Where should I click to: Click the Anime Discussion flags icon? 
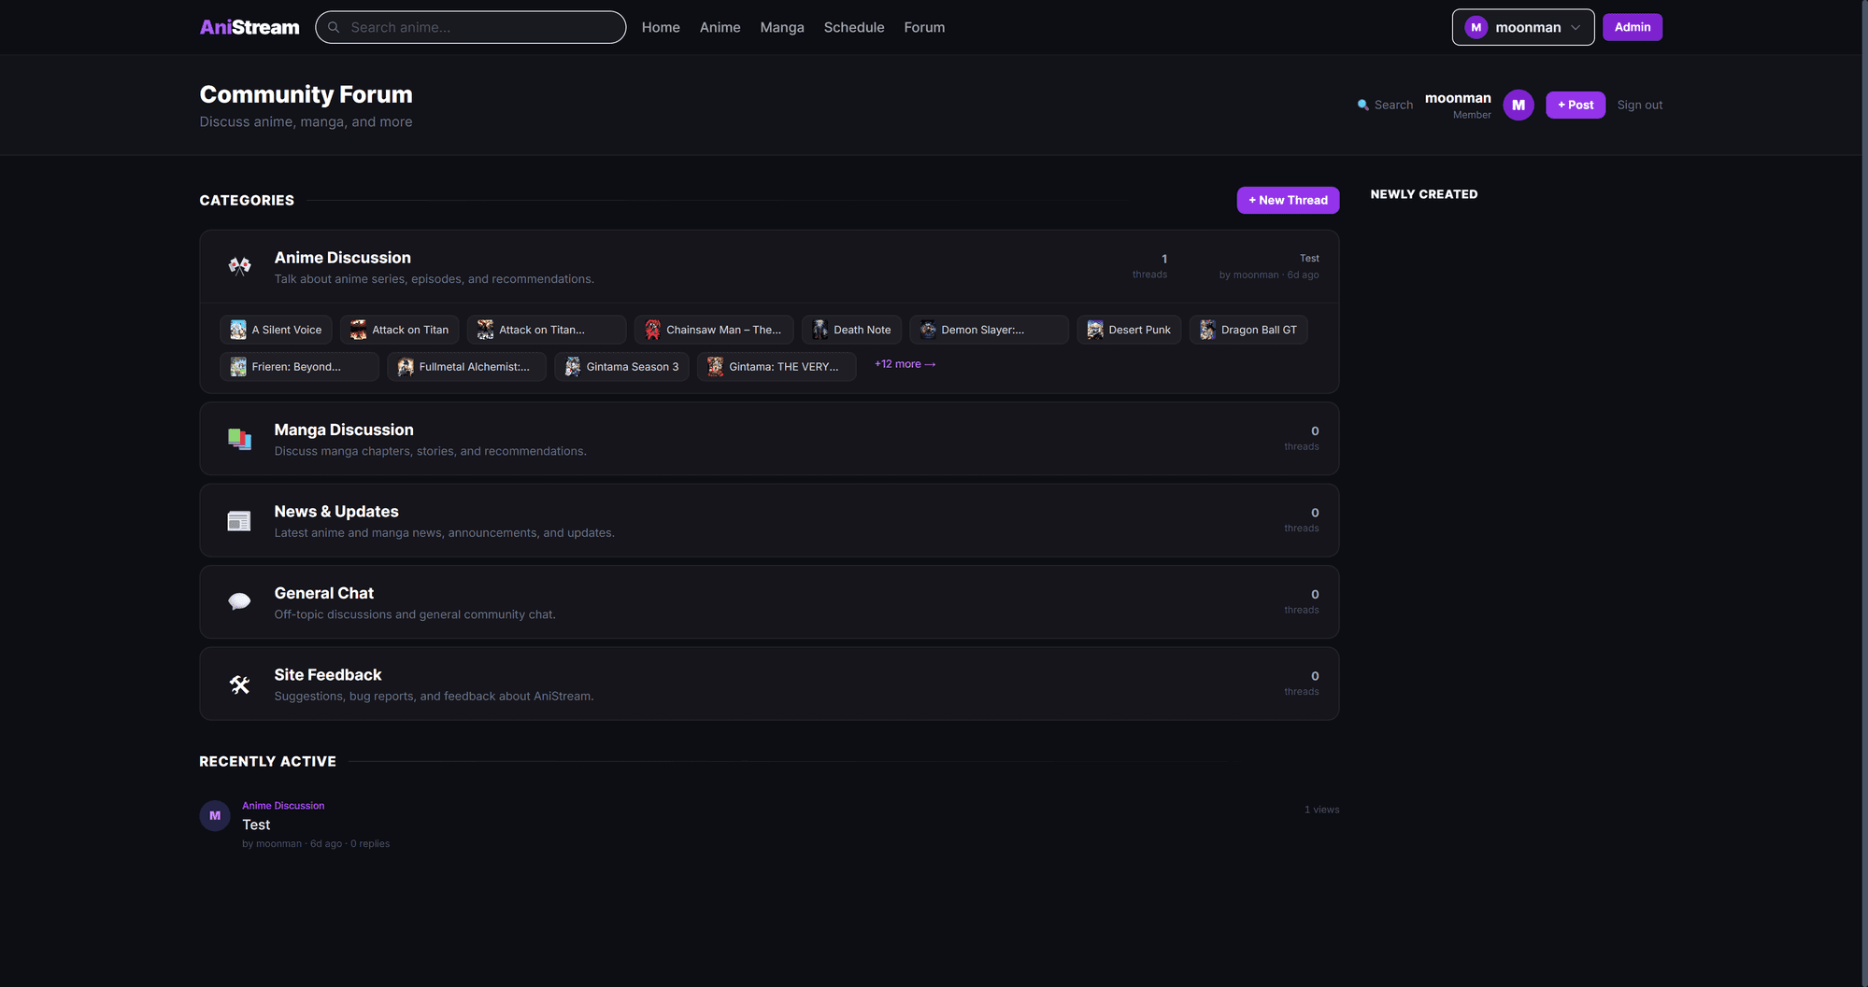coord(239,266)
